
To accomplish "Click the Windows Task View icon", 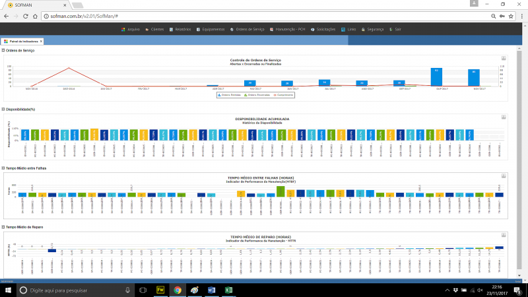I will tap(143, 290).
